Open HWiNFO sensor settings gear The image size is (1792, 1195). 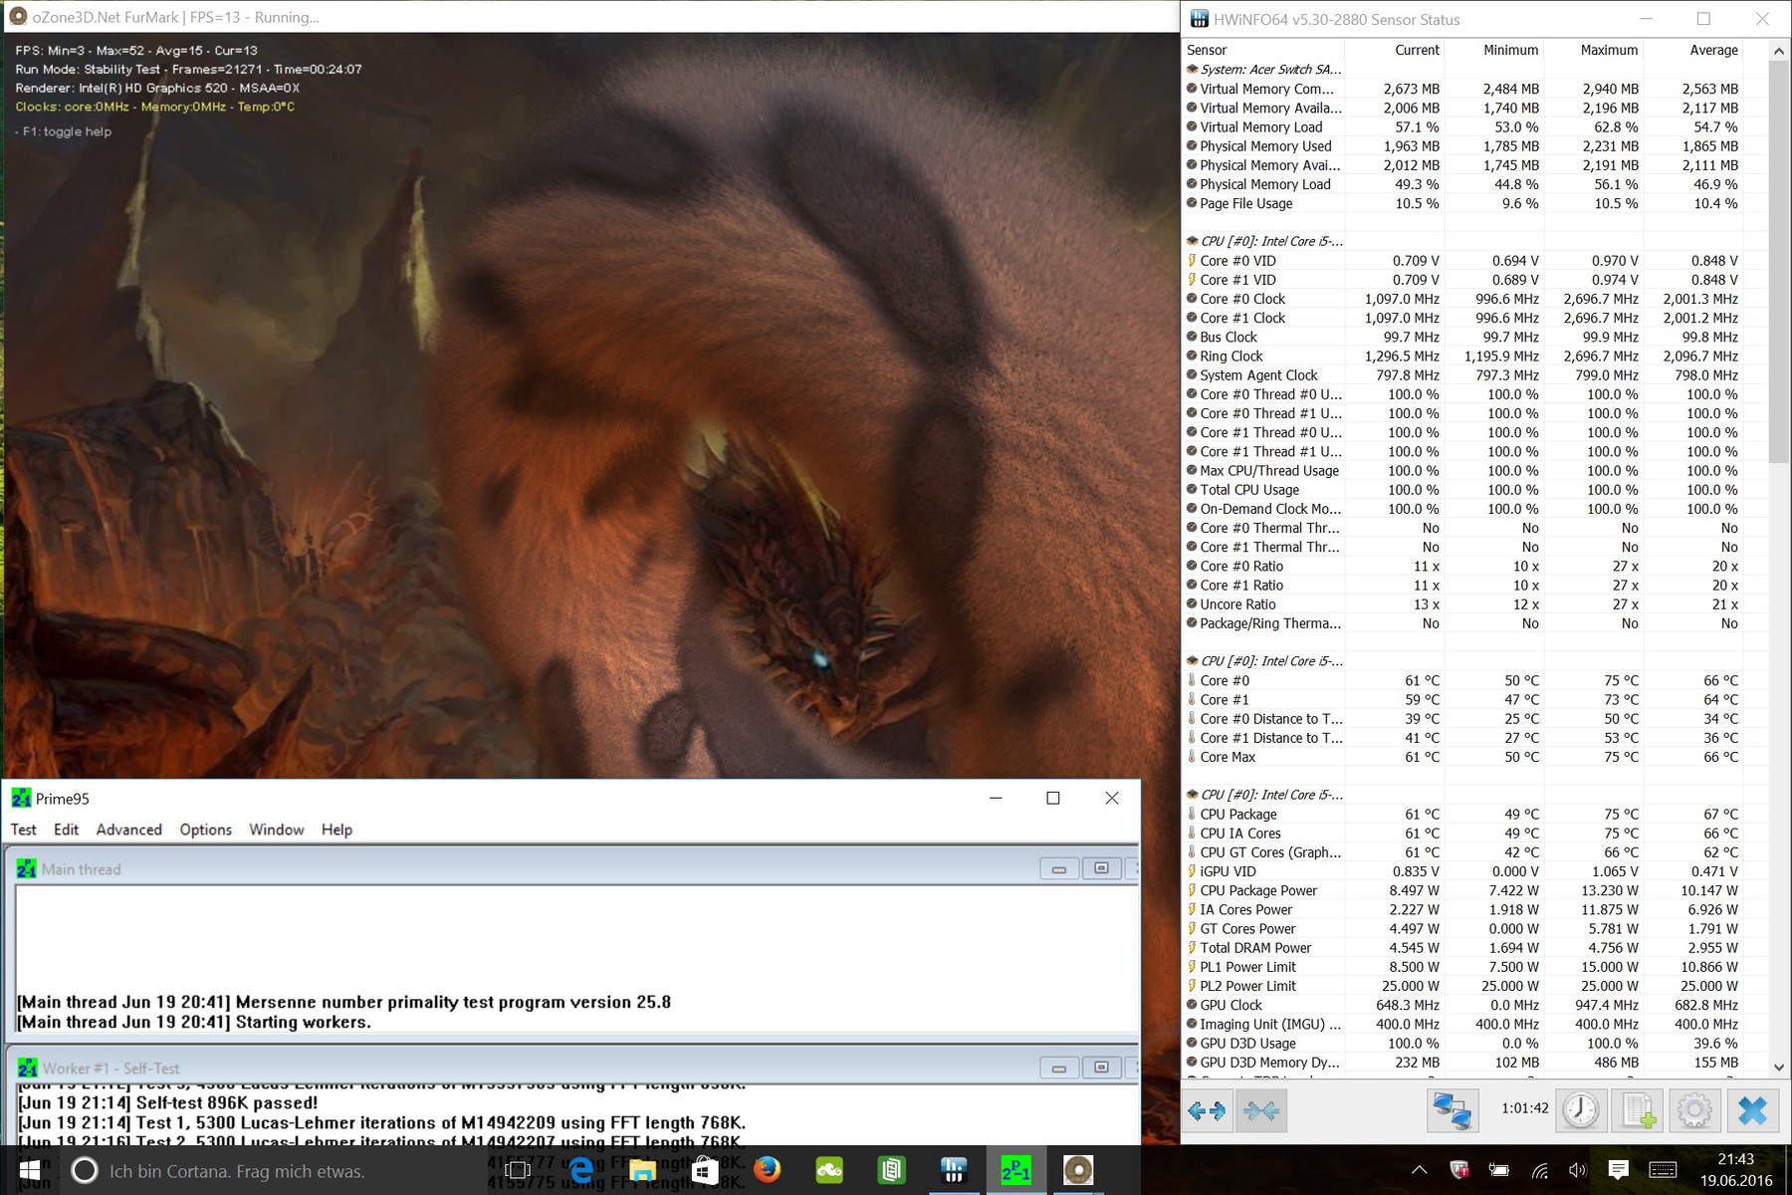click(x=1694, y=1110)
